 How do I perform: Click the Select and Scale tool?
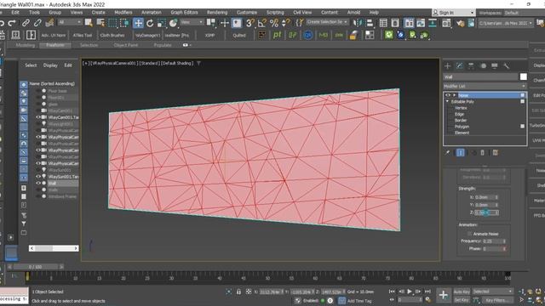tap(162, 23)
